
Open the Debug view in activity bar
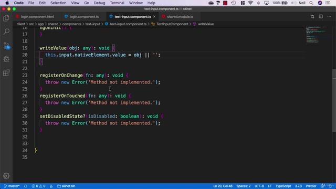pyautogui.click(x=6, y=59)
